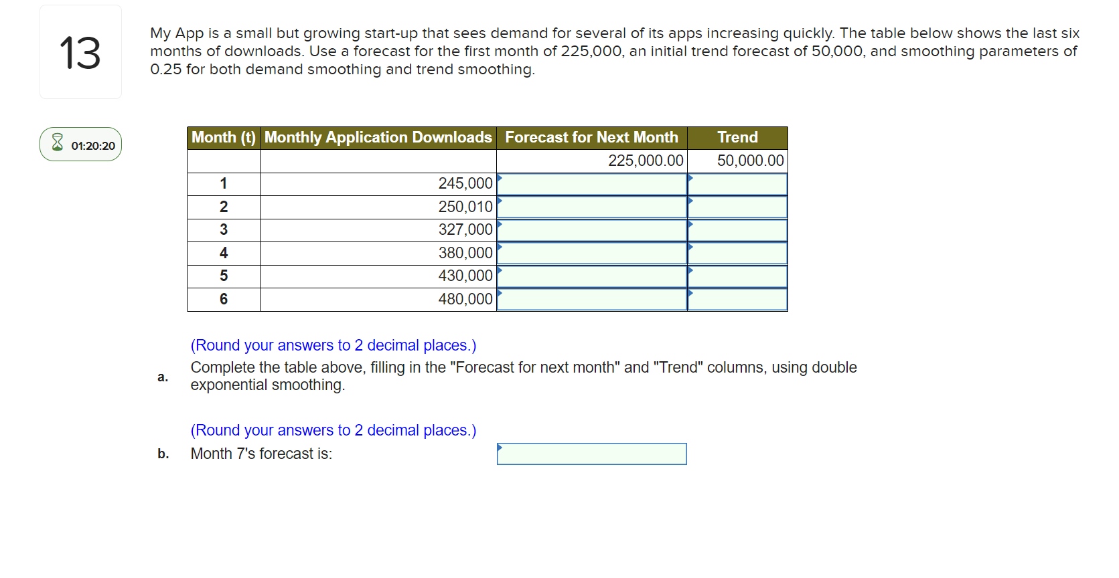Screen dimensions: 1119x578
Task: Select trend input for month 1
Action: coord(737,184)
